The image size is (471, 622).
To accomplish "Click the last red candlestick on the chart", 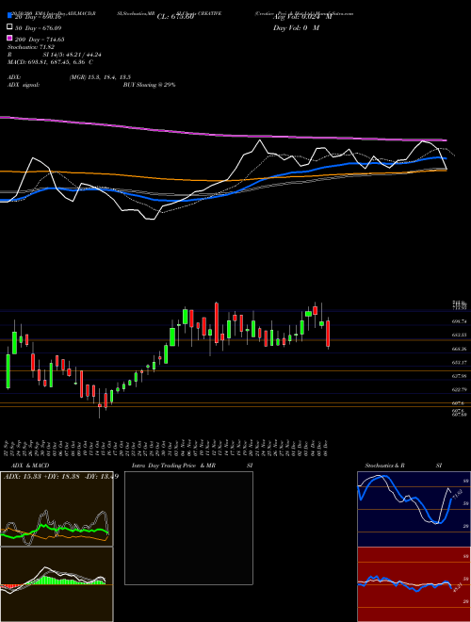I will (x=328, y=334).
